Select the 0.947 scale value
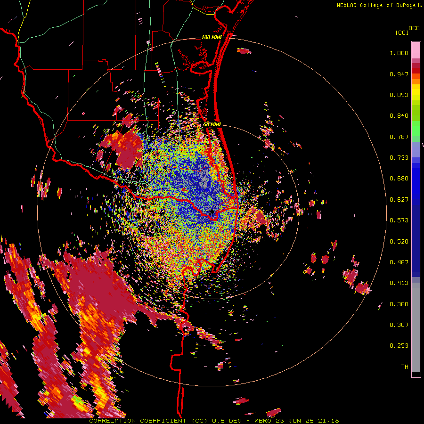 [399, 74]
